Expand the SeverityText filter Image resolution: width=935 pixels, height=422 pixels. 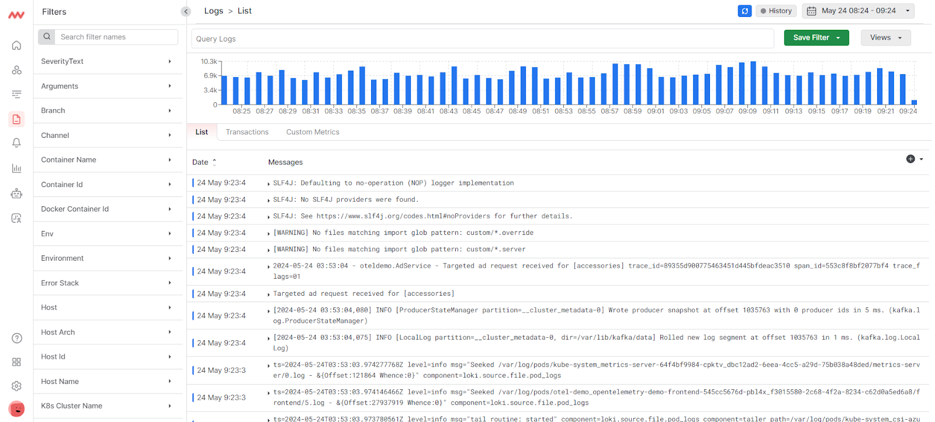(x=108, y=61)
